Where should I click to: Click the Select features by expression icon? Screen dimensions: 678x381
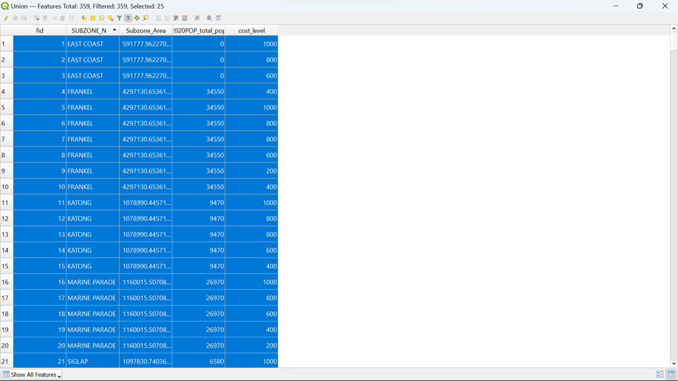[x=84, y=18]
